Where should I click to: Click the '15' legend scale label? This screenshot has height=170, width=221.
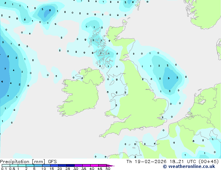coord(52,169)
